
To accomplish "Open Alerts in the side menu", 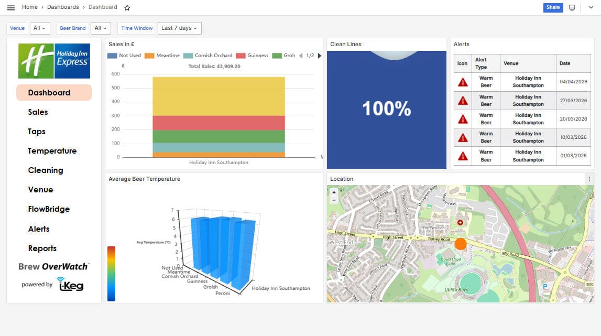I will pyautogui.click(x=39, y=229).
